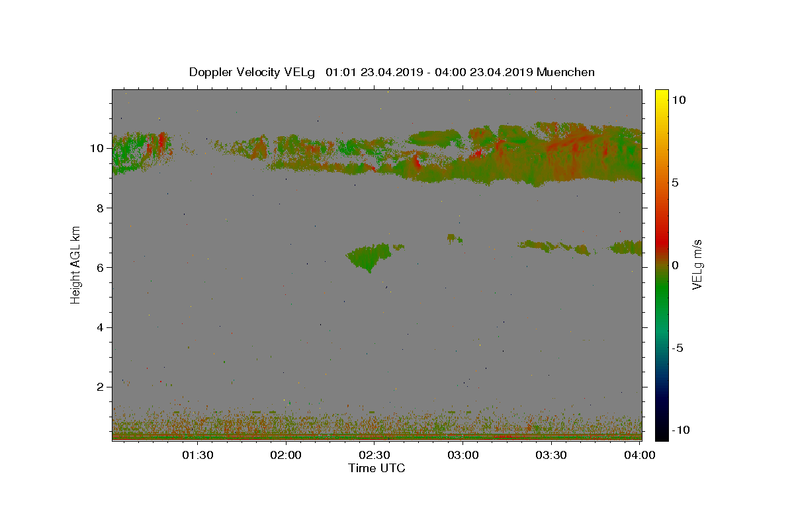Click the thin cloud band near 6.7 km at 03:30
Screen dimensions: 794x529
point(554,247)
